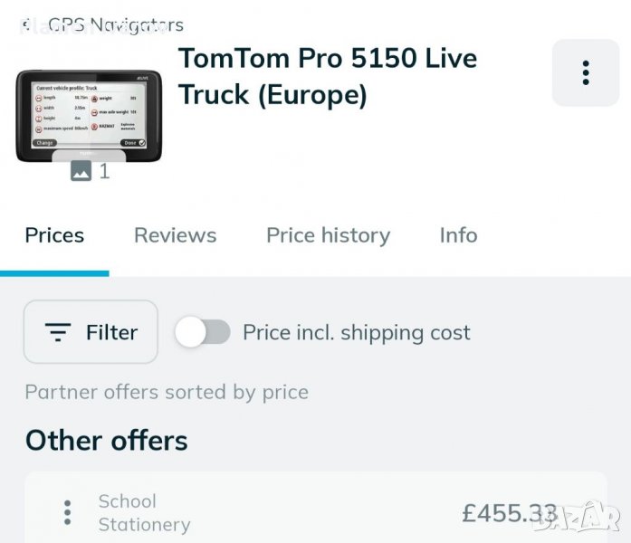Click the 'Price incl. shipping cost' label

[356, 333]
